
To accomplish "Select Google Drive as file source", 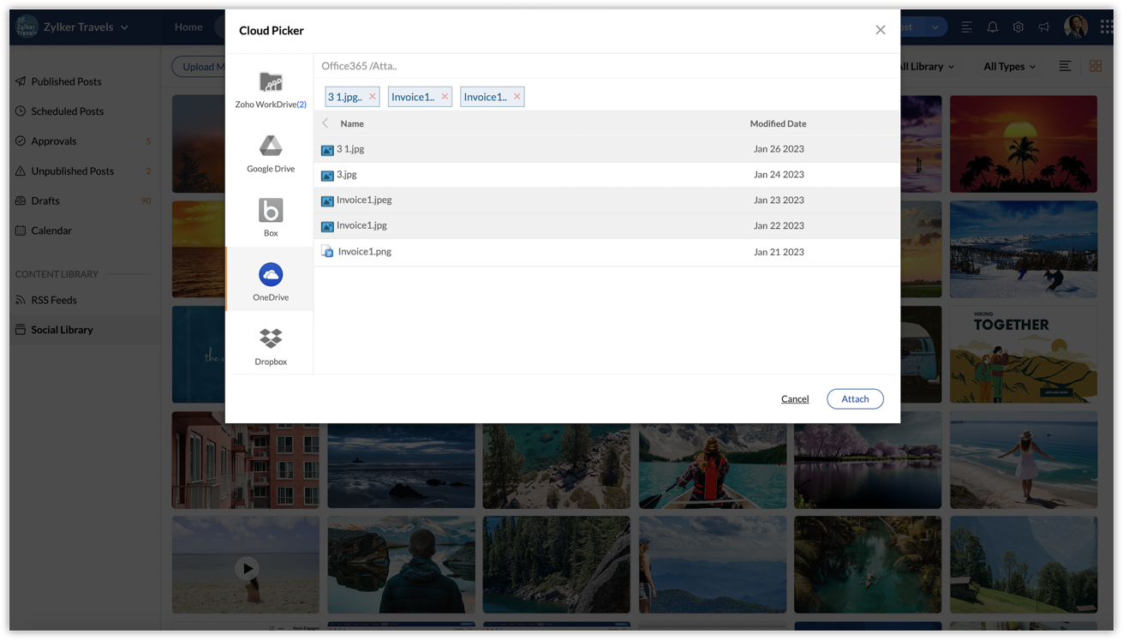I will pyautogui.click(x=271, y=153).
